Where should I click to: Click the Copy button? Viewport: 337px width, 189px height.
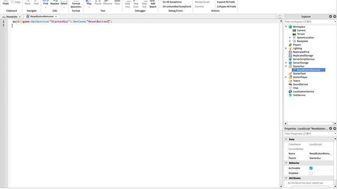(x=16, y=2)
